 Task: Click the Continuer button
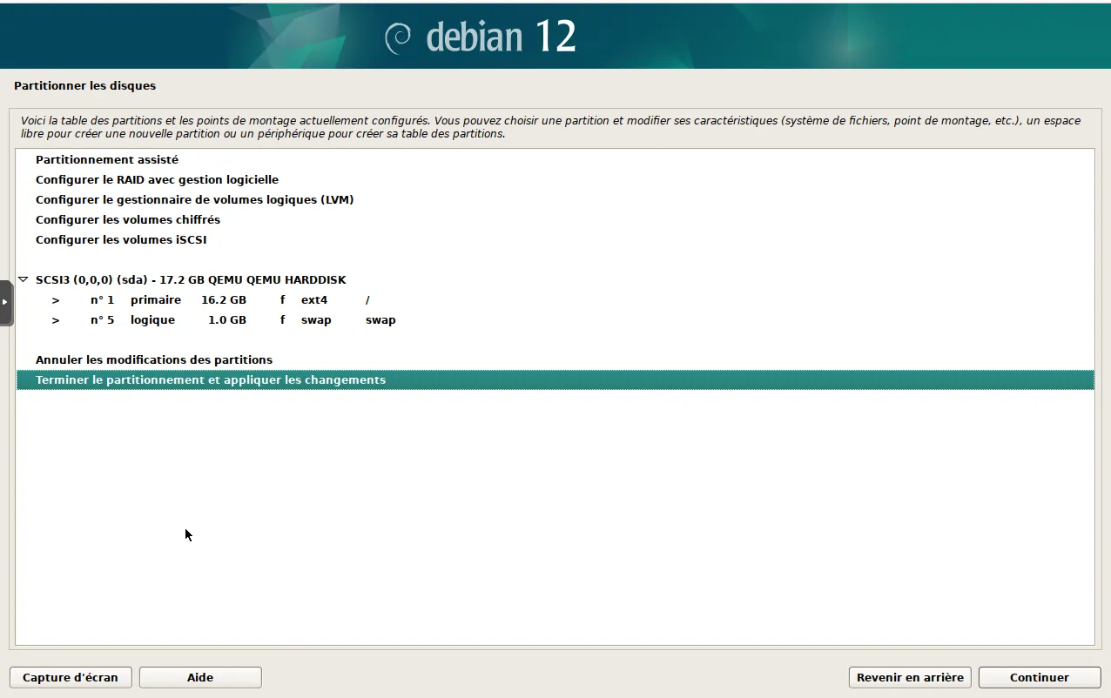[x=1040, y=677]
